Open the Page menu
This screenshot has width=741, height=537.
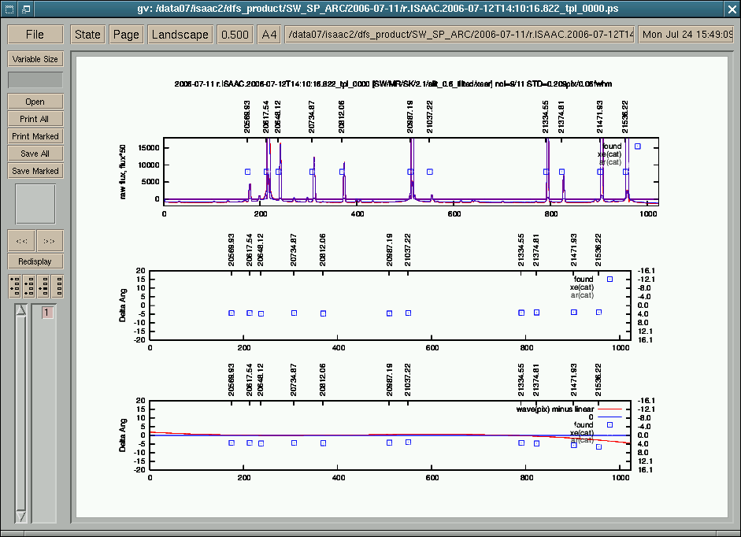coord(126,35)
